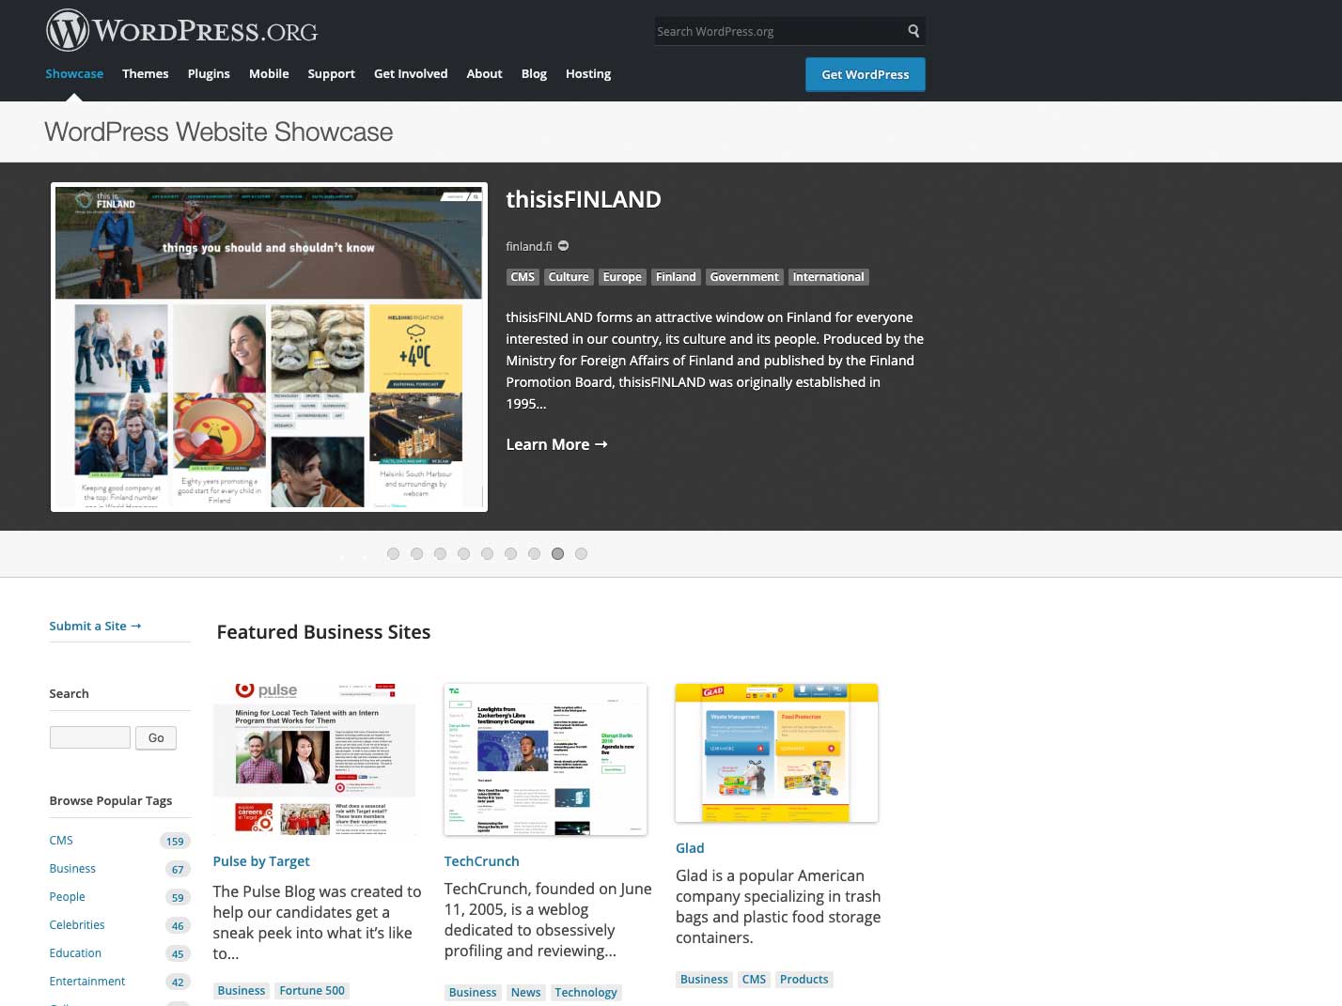The image size is (1342, 1006).
Task: Select the Culture tag
Action: (x=569, y=277)
